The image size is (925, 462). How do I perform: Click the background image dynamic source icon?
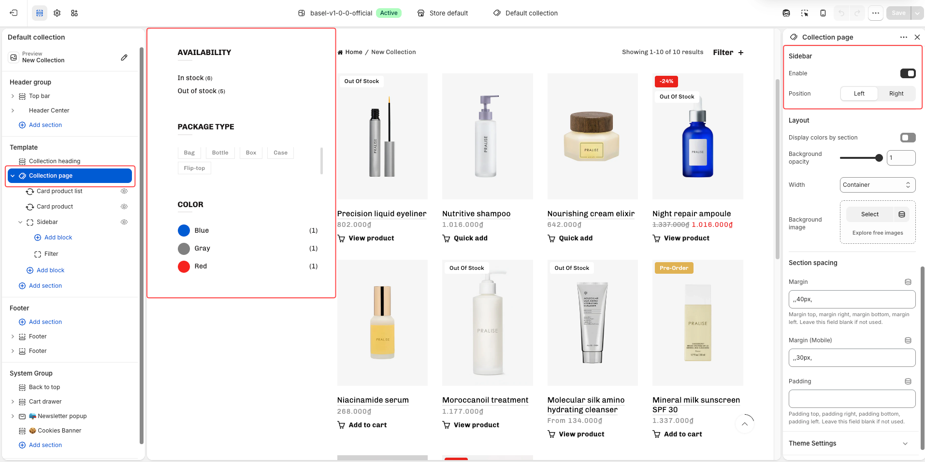pyautogui.click(x=902, y=214)
